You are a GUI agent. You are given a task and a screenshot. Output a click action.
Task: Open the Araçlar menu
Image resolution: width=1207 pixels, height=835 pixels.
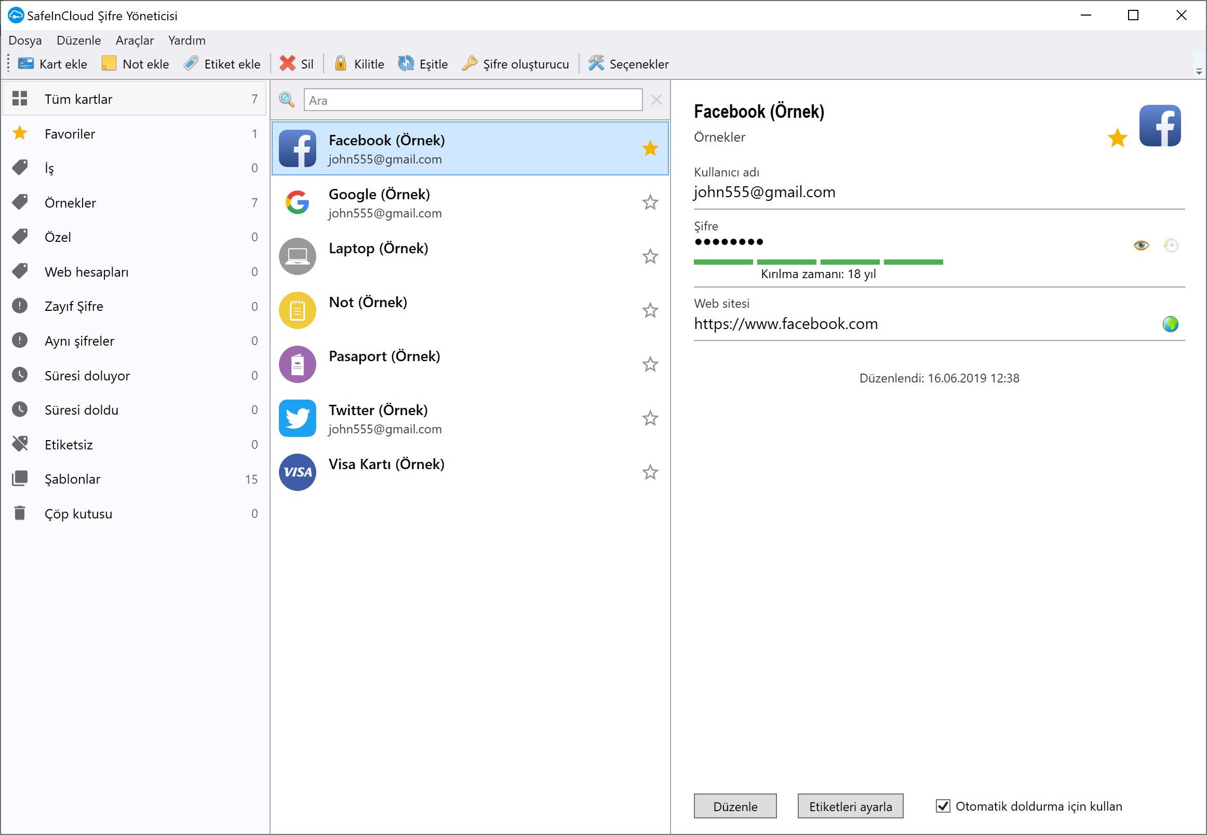click(x=135, y=40)
